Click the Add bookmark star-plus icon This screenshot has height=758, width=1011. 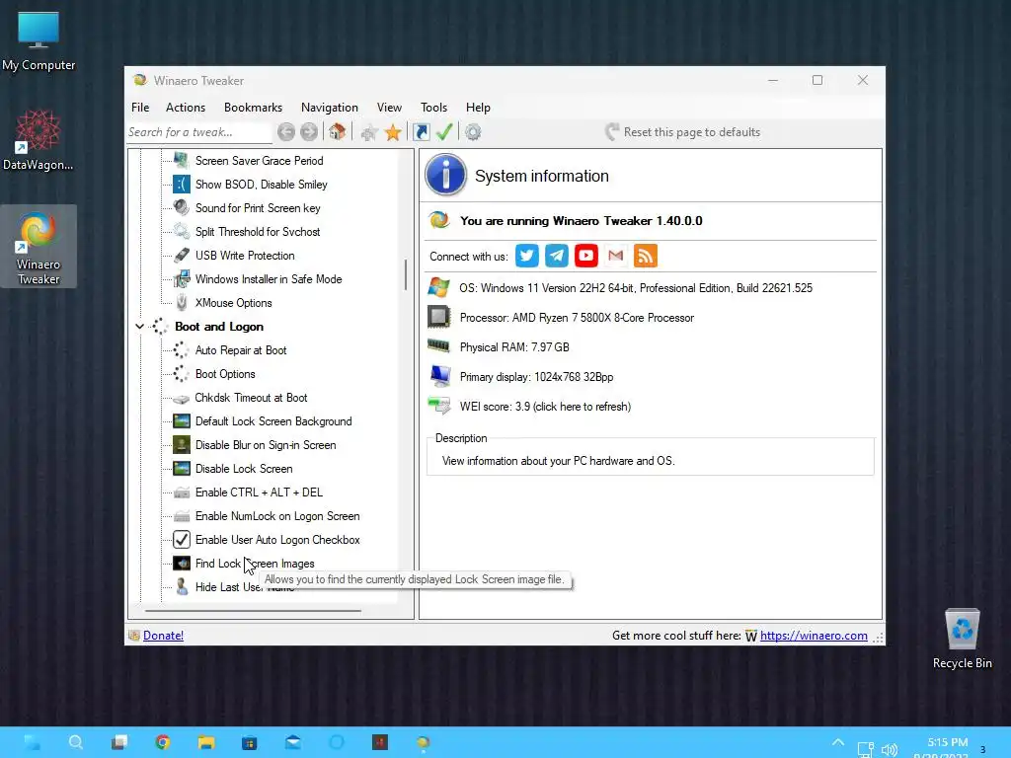click(x=369, y=133)
